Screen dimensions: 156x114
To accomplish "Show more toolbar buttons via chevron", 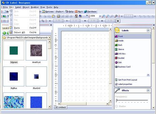I will point(87,16).
